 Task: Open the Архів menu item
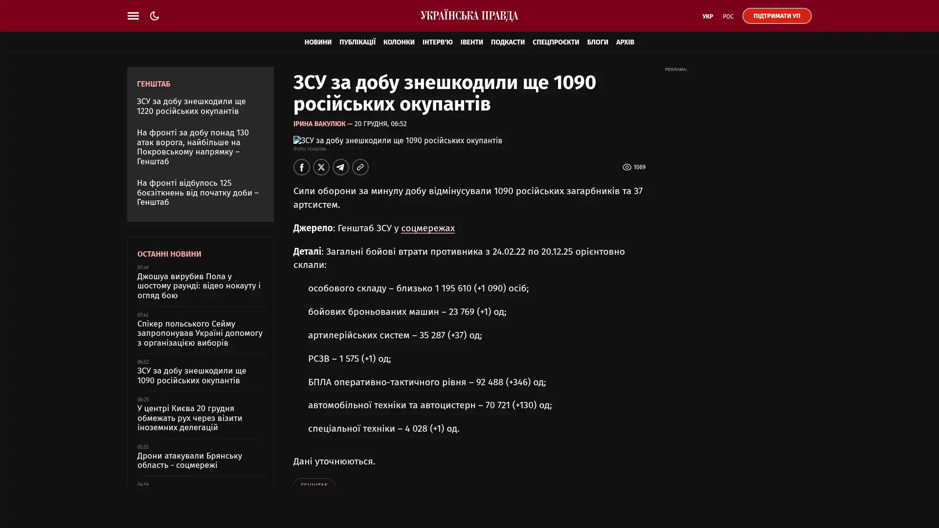(625, 43)
